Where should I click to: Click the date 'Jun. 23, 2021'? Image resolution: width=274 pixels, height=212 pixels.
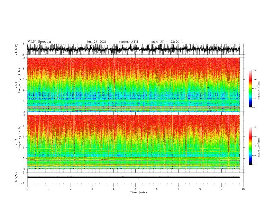(97, 42)
